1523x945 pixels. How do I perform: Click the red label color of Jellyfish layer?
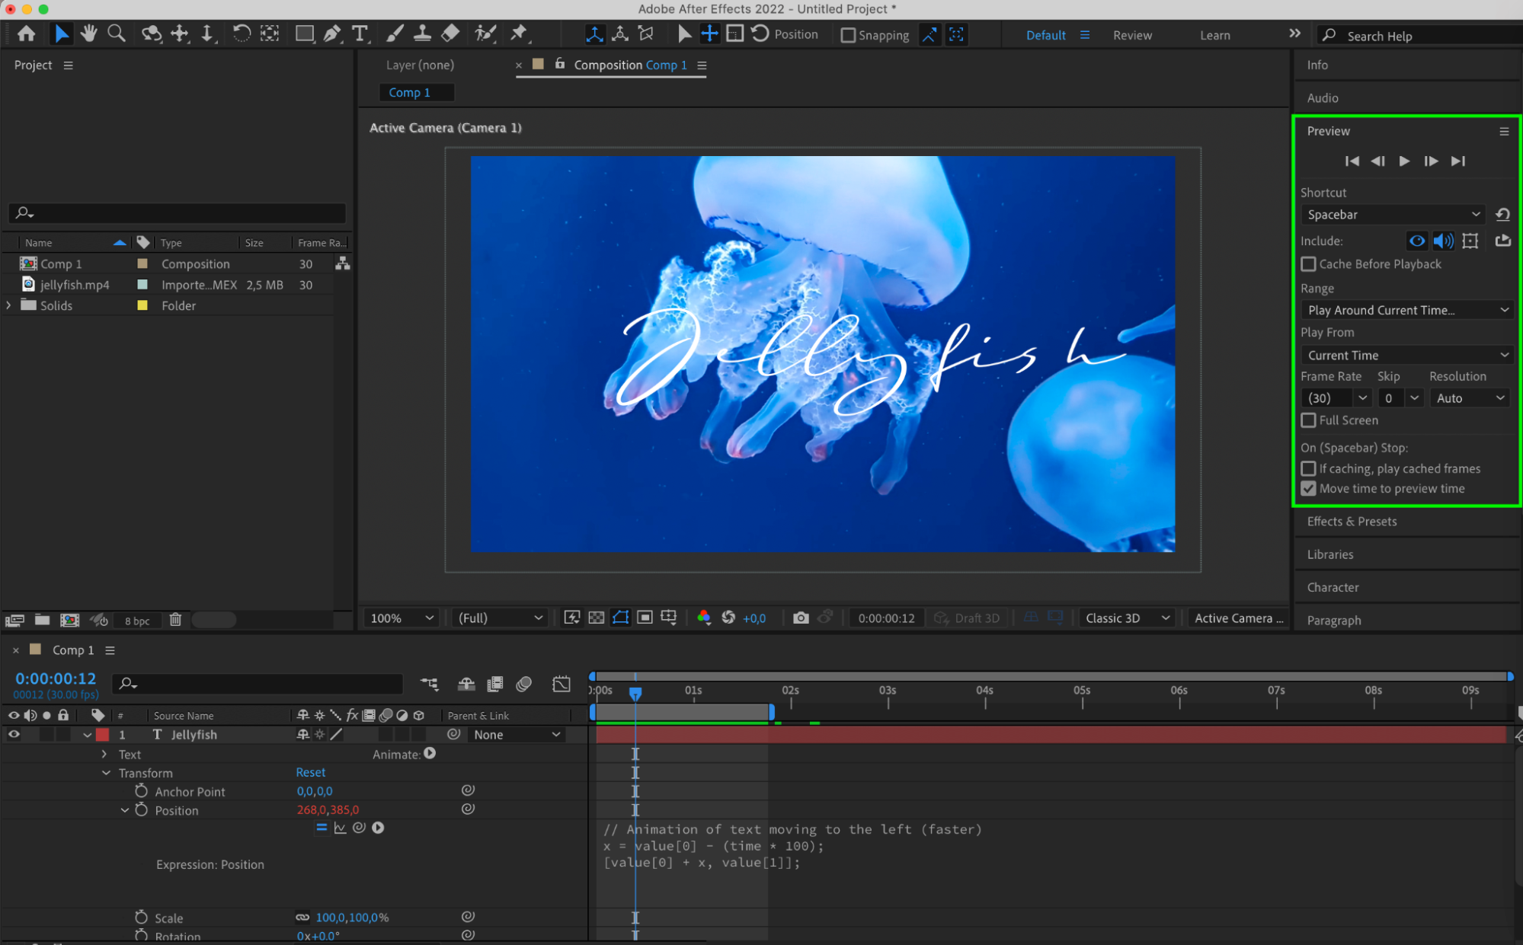tap(102, 734)
